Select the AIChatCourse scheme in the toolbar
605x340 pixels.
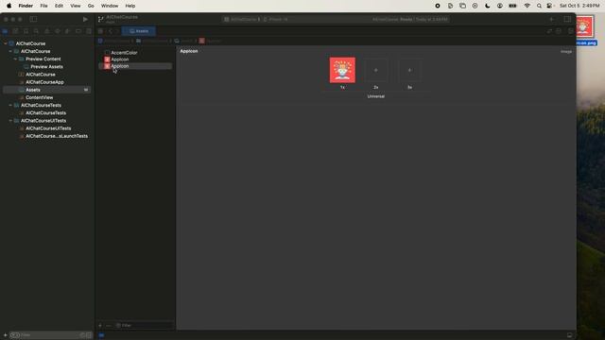click(x=242, y=19)
